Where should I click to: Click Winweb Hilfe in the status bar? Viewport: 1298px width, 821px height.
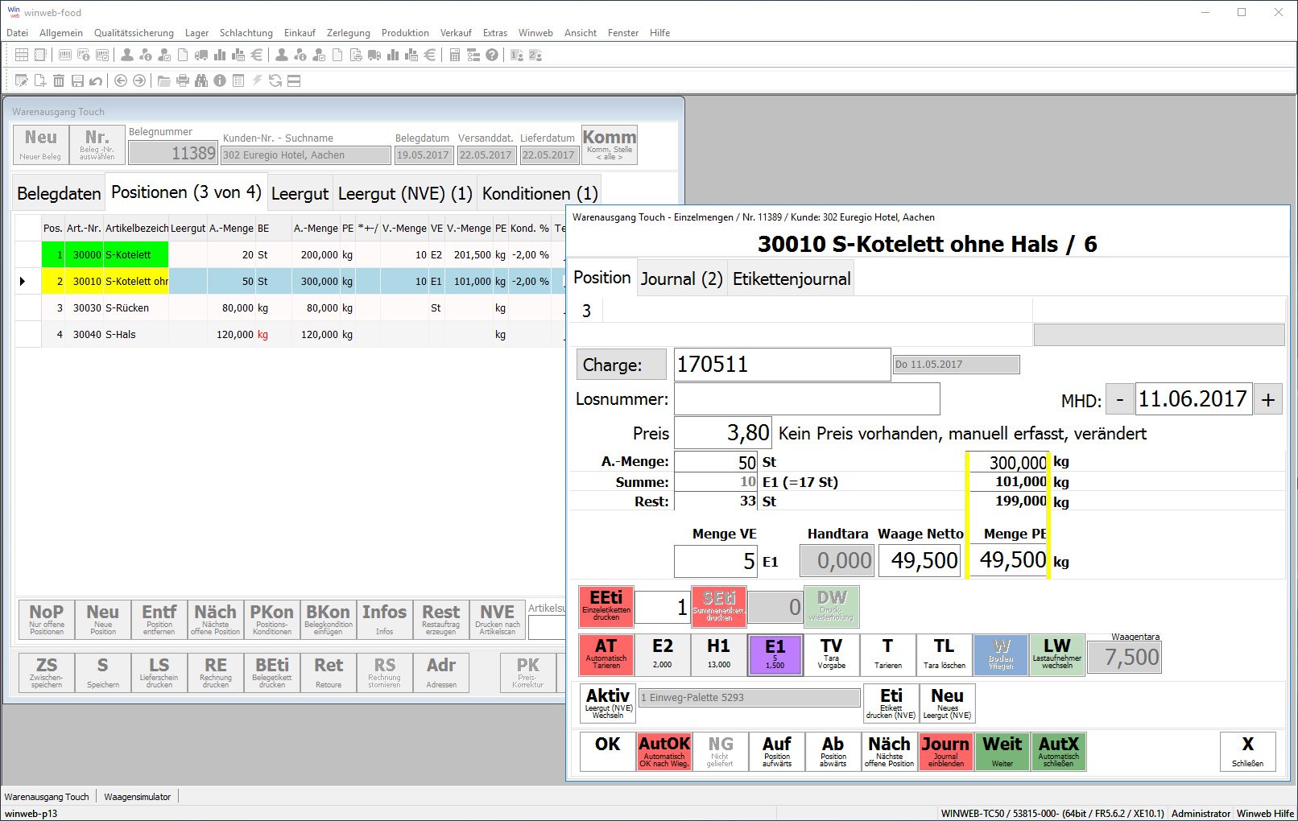[x=1265, y=814]
